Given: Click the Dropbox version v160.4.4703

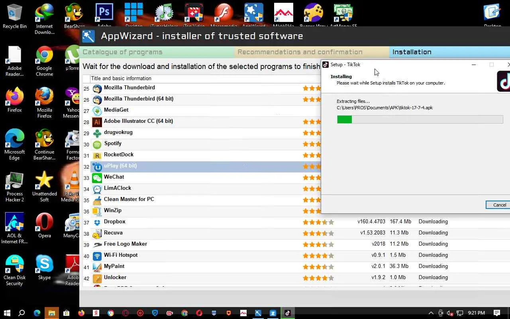Looking at the screenshot, I should 371,222.
